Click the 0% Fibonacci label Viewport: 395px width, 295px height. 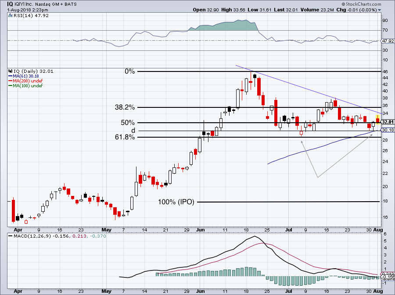tap(130, 71)
